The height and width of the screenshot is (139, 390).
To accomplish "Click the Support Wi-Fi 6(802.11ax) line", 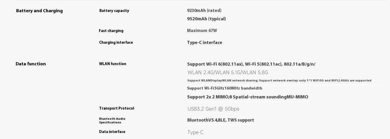I will click(251, 64).
